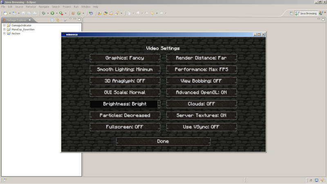Toggle Fullscreen: OFF
Viewport: 327px width, 184px height.
(x=125, y=127)
